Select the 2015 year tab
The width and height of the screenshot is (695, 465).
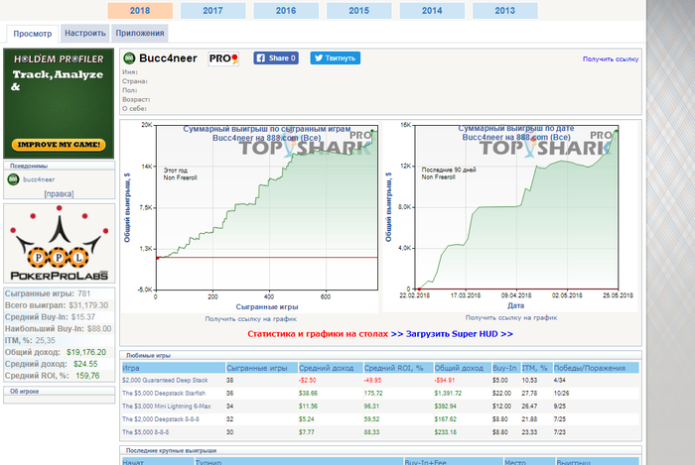click(359, 11)
